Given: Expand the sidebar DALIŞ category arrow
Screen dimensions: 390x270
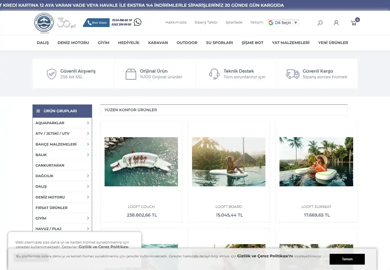Looking at the screenshot, I should (x=88, y=186).
